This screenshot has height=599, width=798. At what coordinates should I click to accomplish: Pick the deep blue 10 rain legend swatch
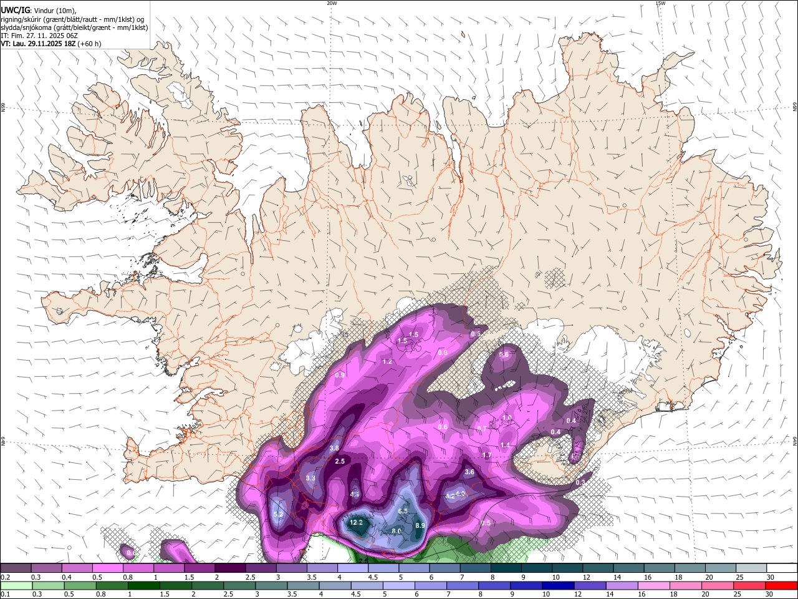click(558, 586)
